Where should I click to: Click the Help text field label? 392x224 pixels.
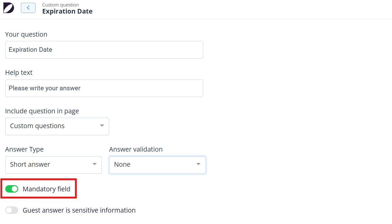tap(19, 73)
